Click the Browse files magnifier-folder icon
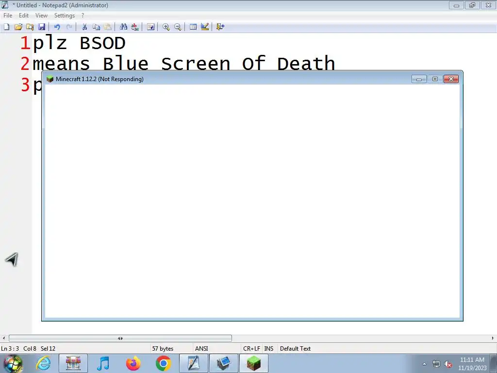This screenshot has width=497, height=373. click(x=30, y=27)
